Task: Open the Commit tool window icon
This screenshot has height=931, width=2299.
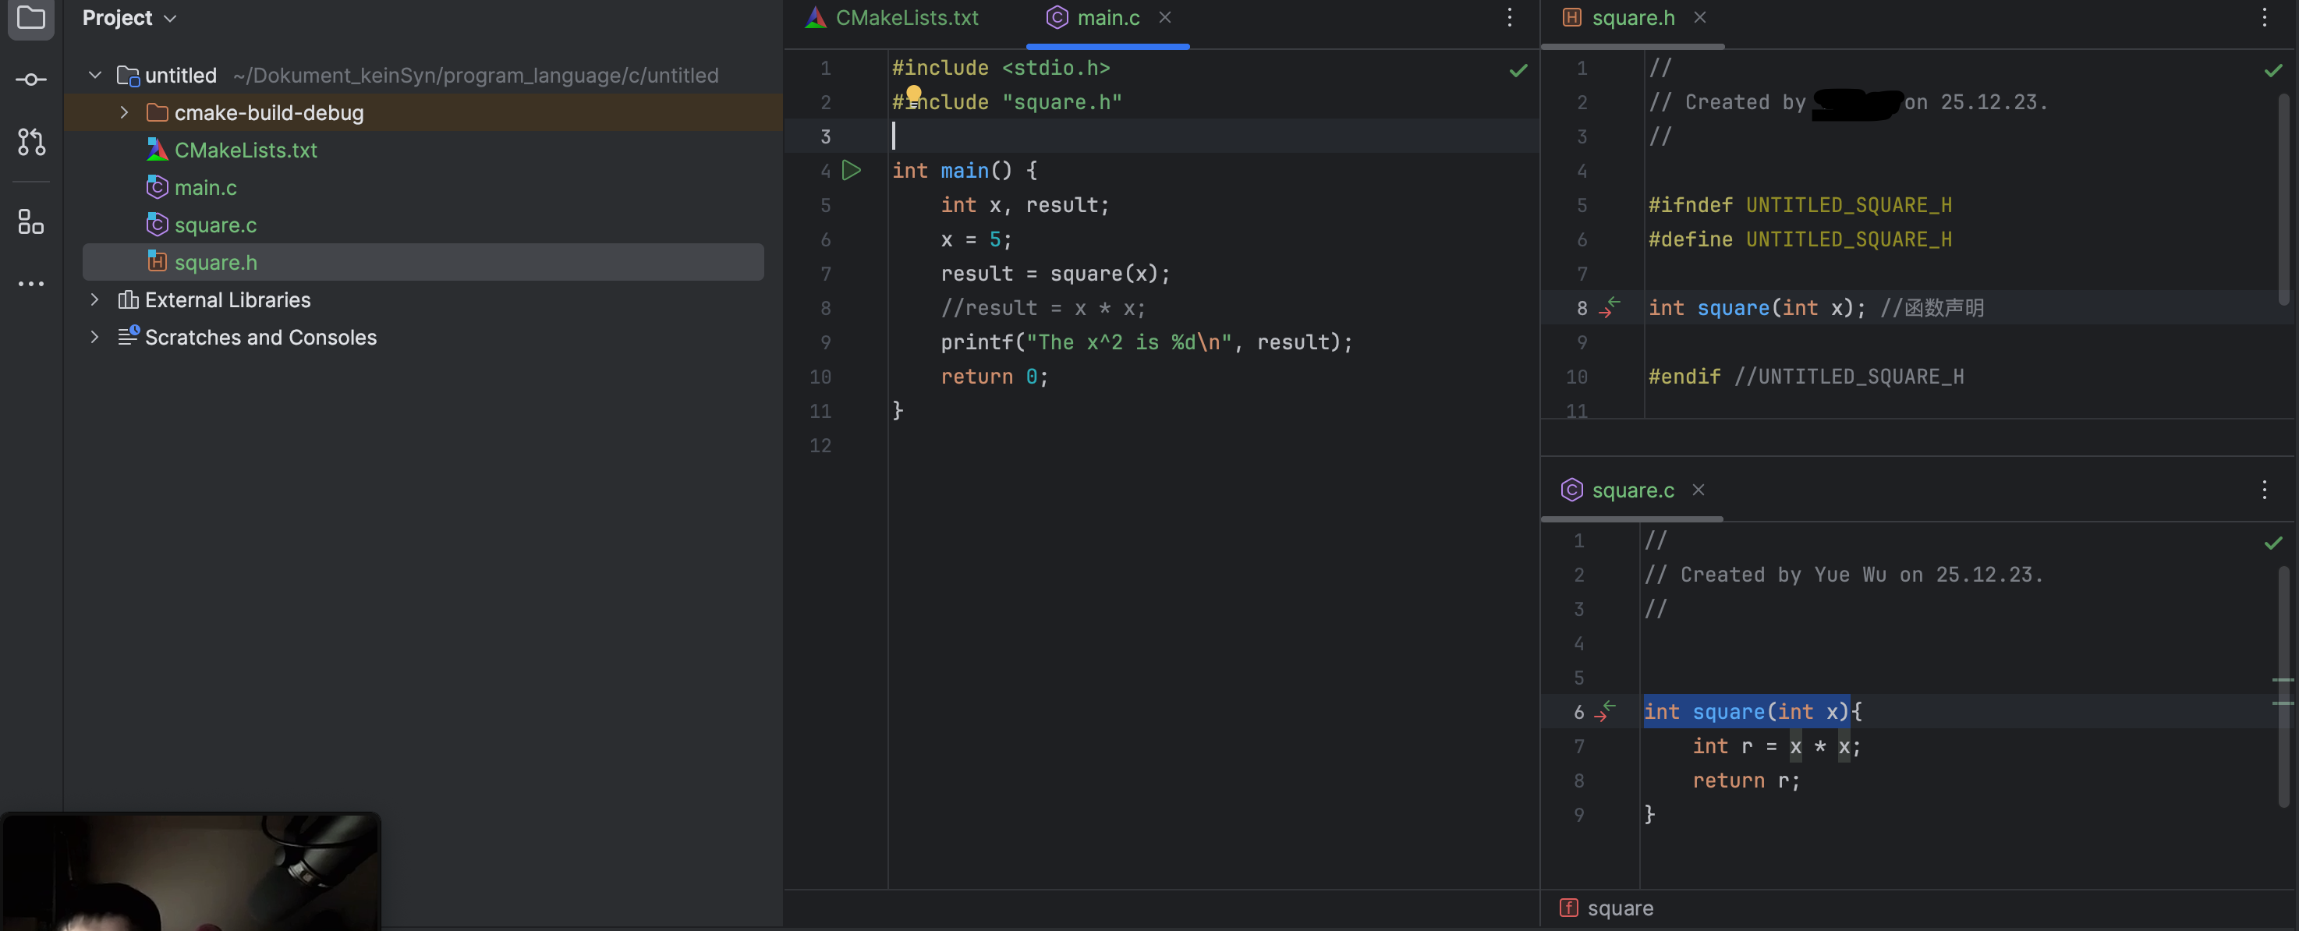Action: tap(31, 80)
